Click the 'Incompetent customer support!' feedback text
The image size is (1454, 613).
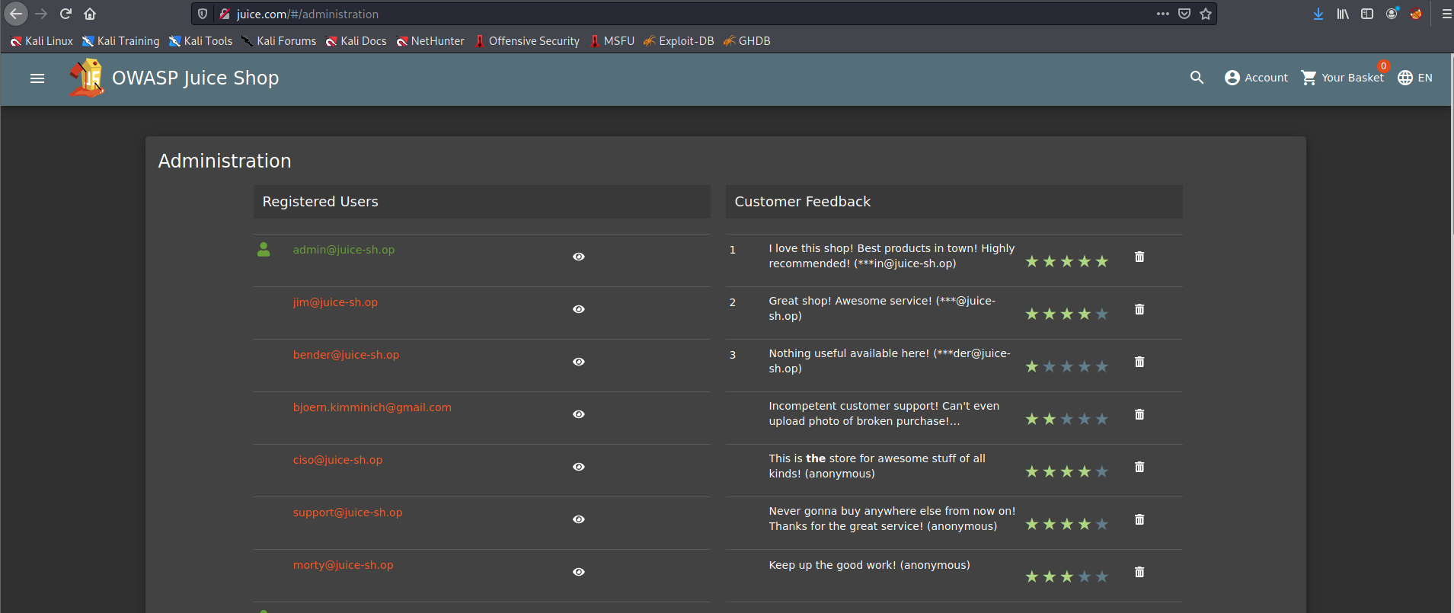pos(884,413)
